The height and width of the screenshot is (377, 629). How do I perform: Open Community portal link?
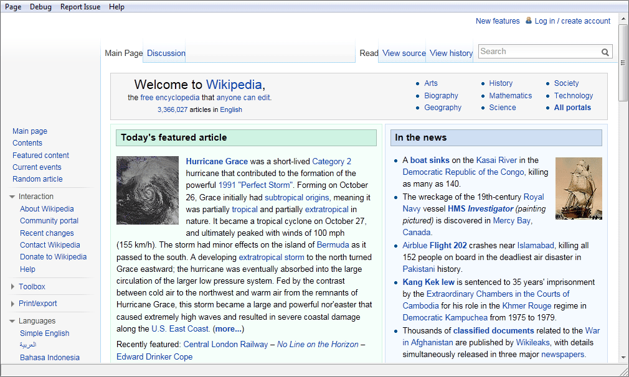click(x=49, y=221)
